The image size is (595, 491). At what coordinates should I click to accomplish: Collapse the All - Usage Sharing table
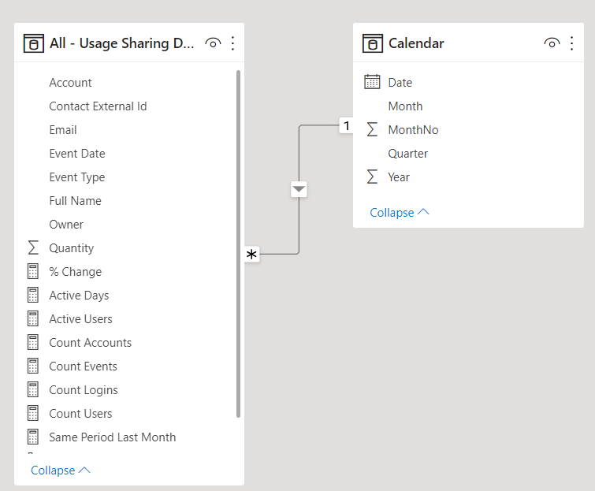click(x=61, y=471)
